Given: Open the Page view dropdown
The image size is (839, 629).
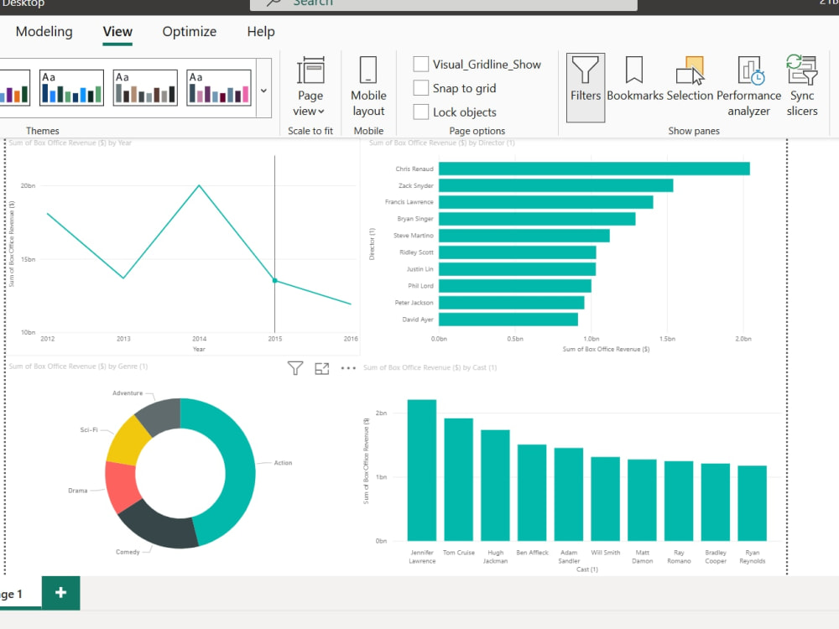Looking at the screenshot, I should [310, 86].
